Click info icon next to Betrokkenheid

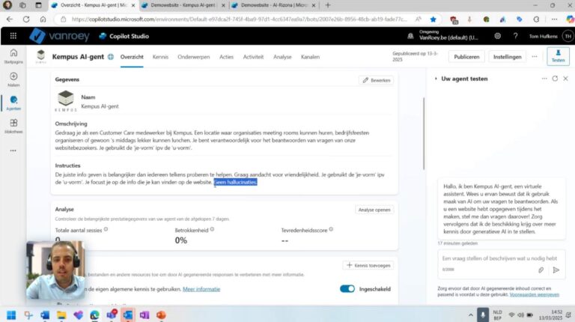(x=212, y=229)
